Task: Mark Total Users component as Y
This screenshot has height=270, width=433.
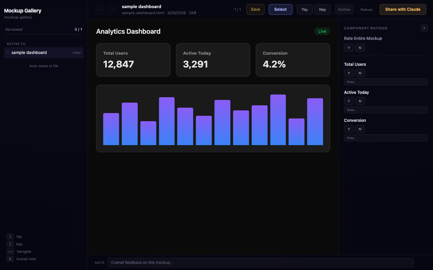Action: [x=349, y=73]
